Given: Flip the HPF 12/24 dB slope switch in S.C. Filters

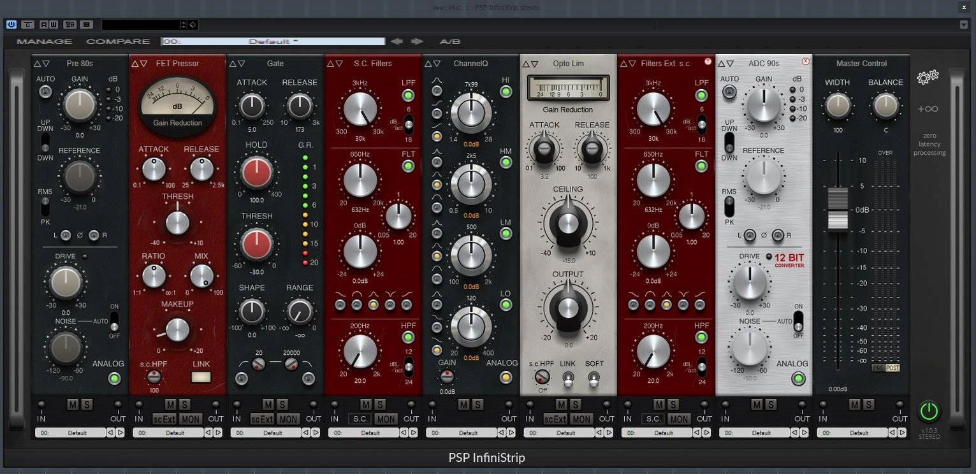Looking at the screenshot, I should [x=409, y=366].
